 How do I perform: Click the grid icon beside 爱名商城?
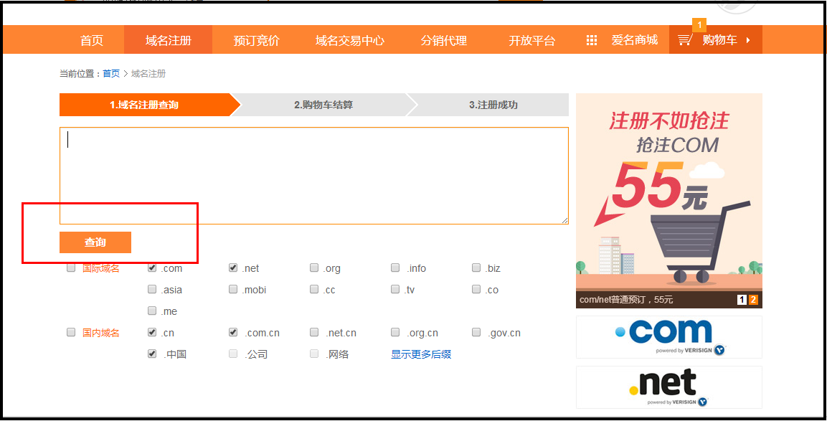(x=592, y=40)
